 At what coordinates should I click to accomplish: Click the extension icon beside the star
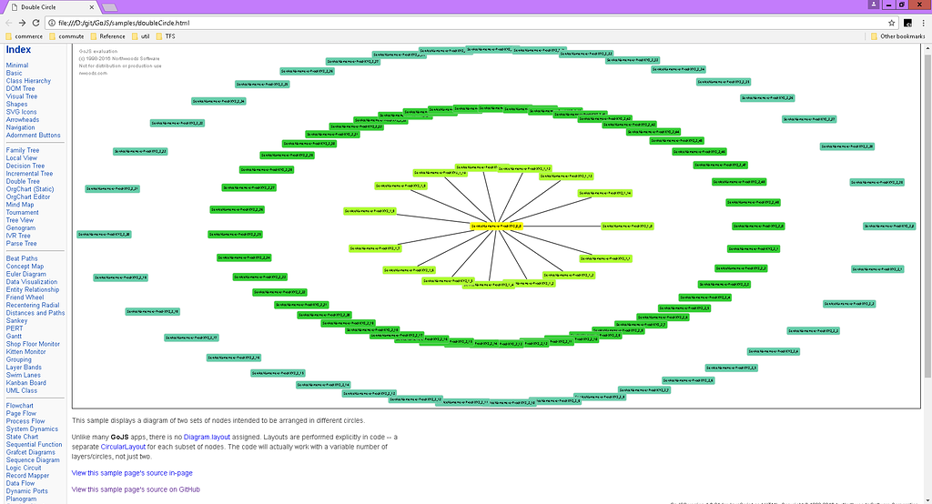907,22
